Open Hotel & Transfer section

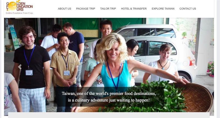134,9
